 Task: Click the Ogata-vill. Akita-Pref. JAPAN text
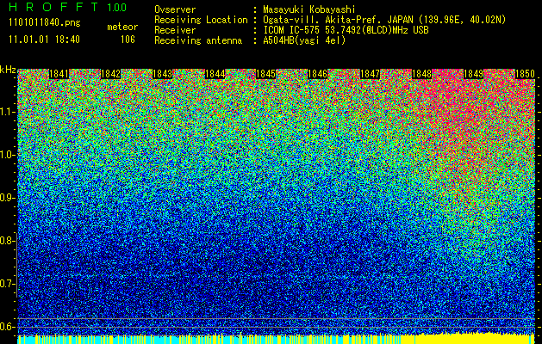pyautogui.click(x=340, y=20)
